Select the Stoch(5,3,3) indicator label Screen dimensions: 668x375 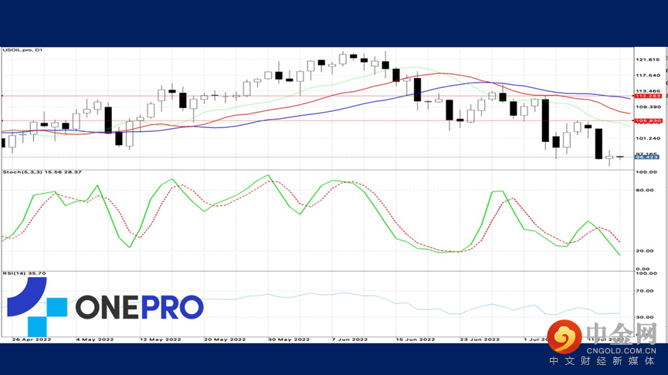tap(42, 172)
